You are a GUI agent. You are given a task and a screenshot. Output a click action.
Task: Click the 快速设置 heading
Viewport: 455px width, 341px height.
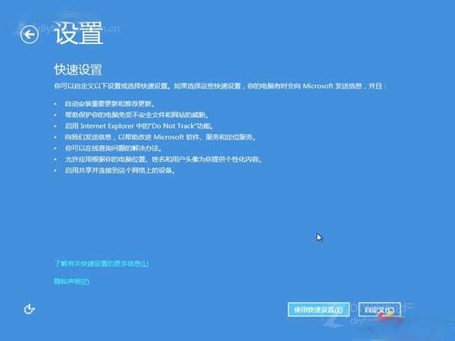(x=78, y=70)
